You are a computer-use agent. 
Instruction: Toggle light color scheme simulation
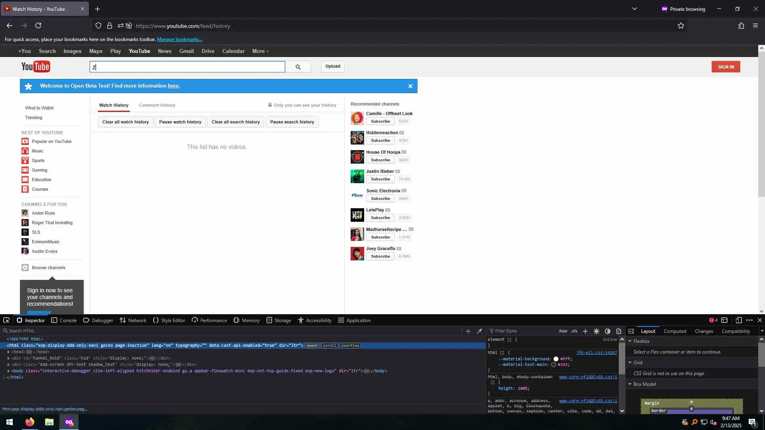coord(596,331)
